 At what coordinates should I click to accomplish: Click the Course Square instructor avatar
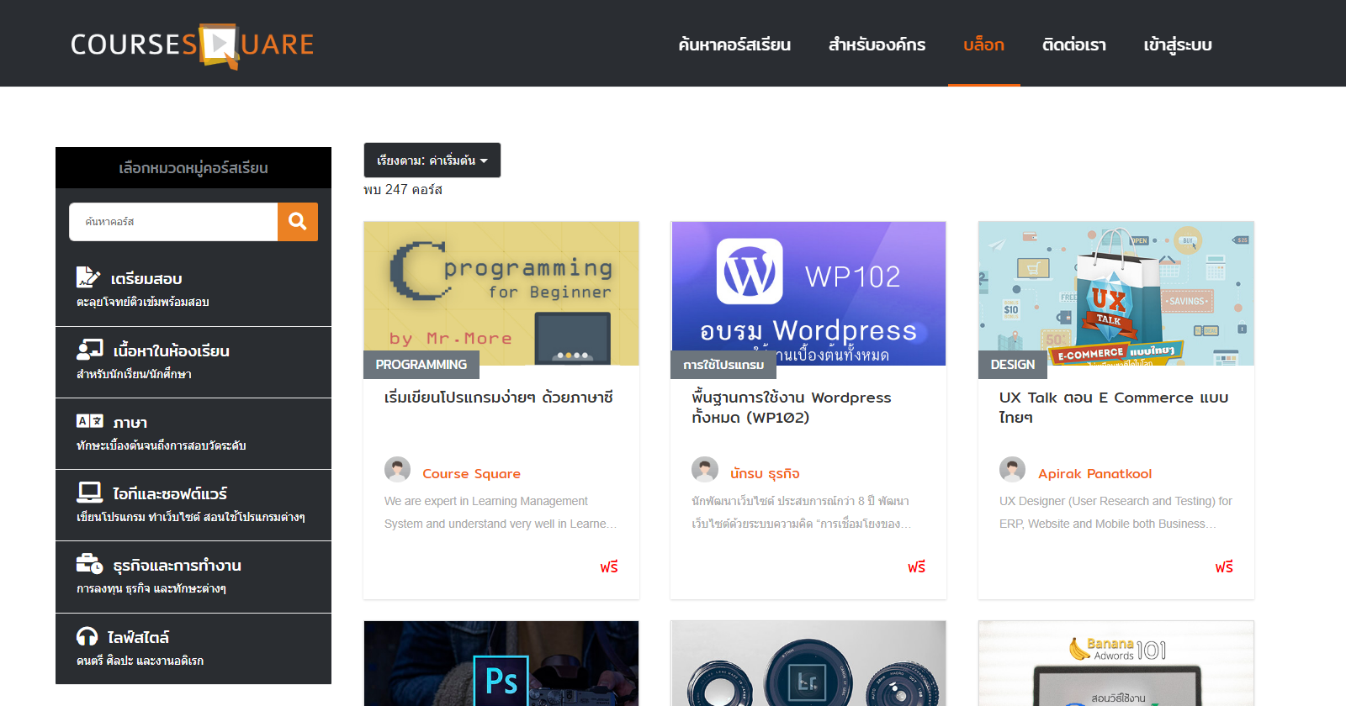398,470
